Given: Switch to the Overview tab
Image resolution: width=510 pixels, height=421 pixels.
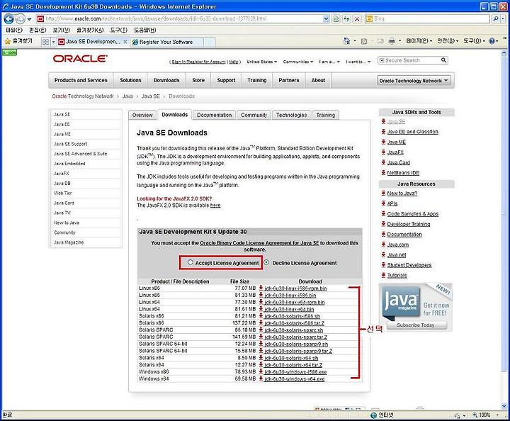Looking at the screenshot, I should (142, 115).
